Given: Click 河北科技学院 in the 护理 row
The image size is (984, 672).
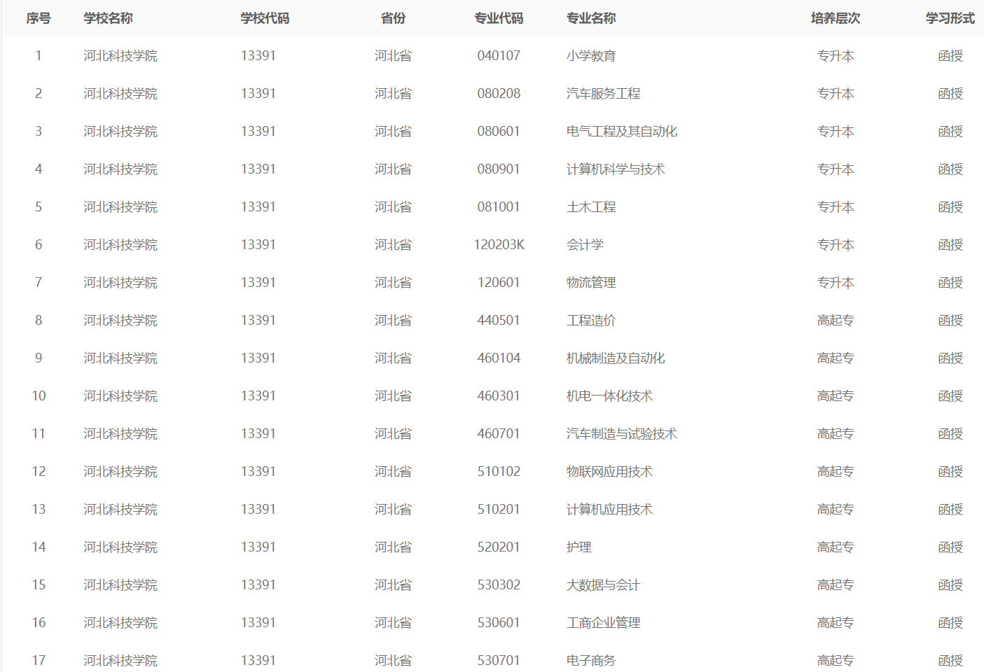Looking at the screenshot, I should (120, 547).
